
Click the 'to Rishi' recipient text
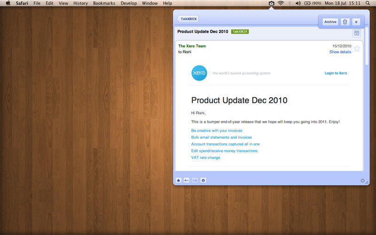[x=185, y=52]
